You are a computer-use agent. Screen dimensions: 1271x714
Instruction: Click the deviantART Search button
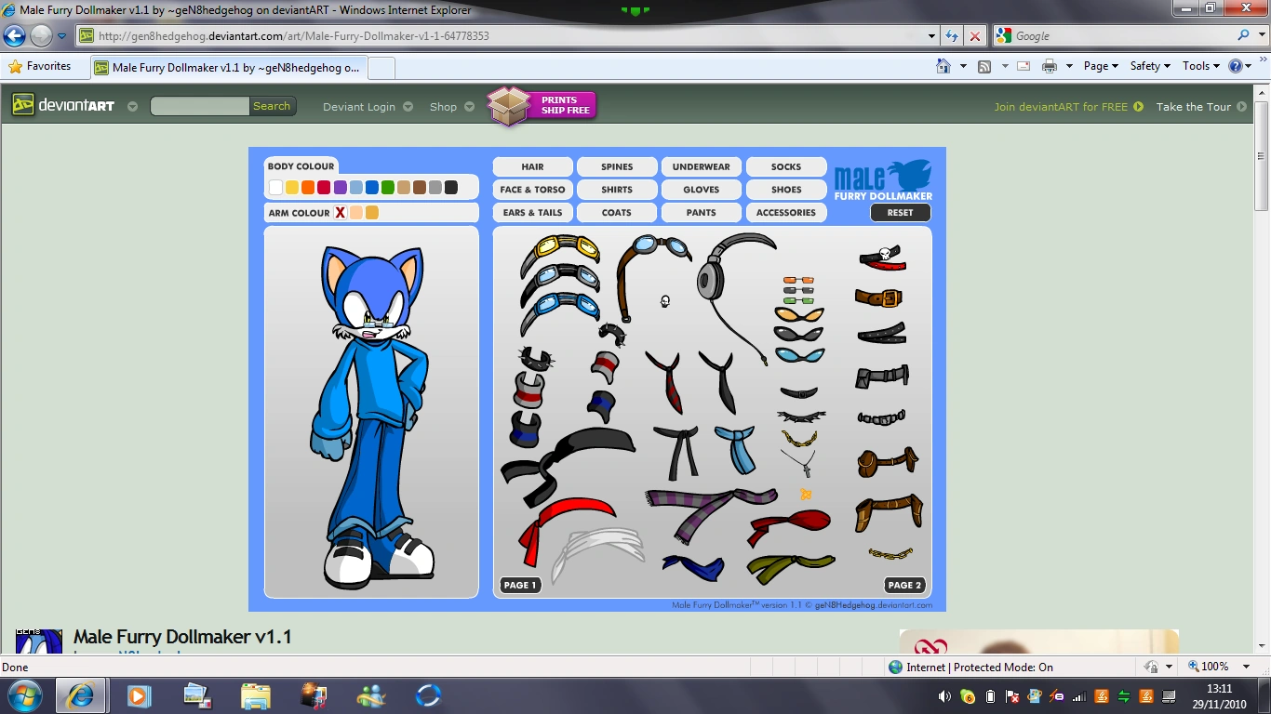[x=272, y=106]
